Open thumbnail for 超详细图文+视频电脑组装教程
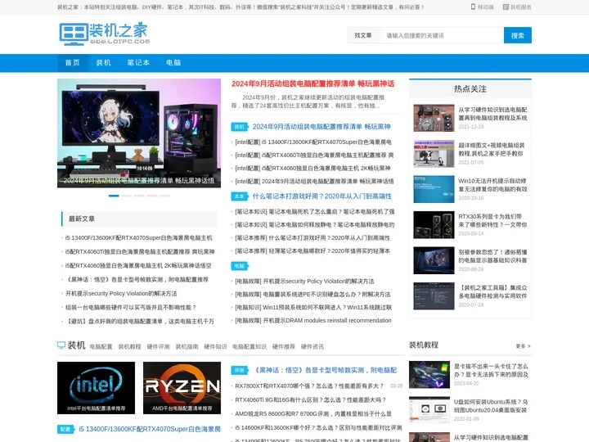Image resolution: width=589 pixels, height=442 pixels. pyautogui.click(x=434, y=153)
